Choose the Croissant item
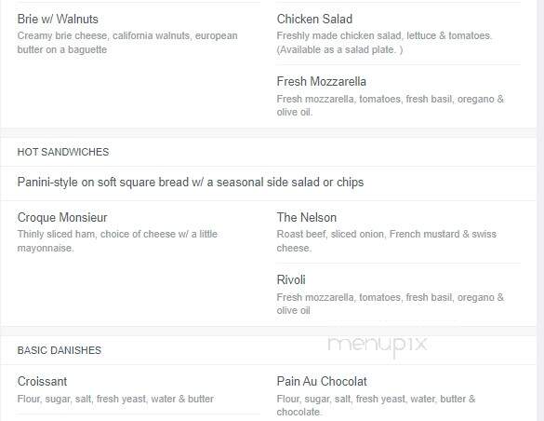Screen dimensions: 544x421 click(x=42, y=381)
